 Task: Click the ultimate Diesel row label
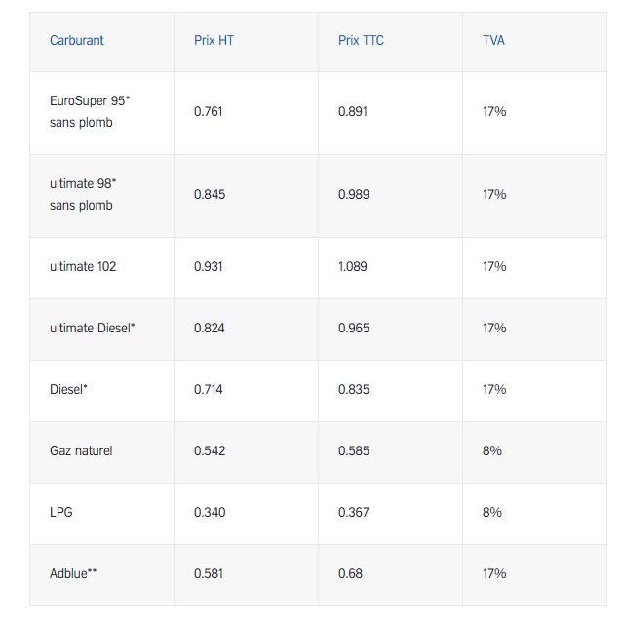(x=92, y=328)
